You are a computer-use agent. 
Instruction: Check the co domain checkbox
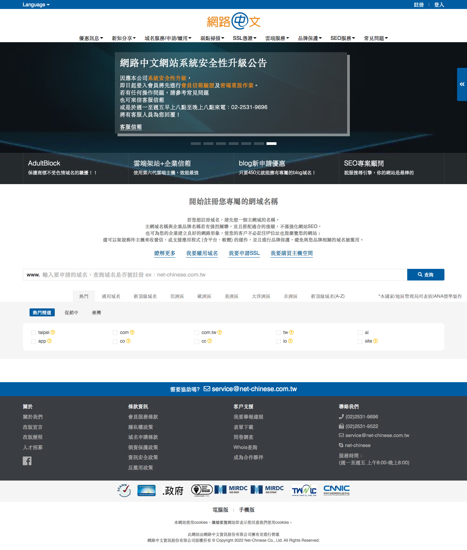[115, 341]
